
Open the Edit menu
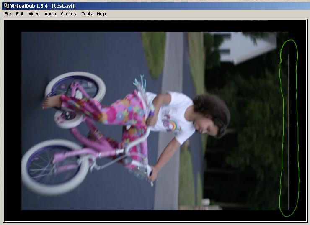(x=20, y=14)
